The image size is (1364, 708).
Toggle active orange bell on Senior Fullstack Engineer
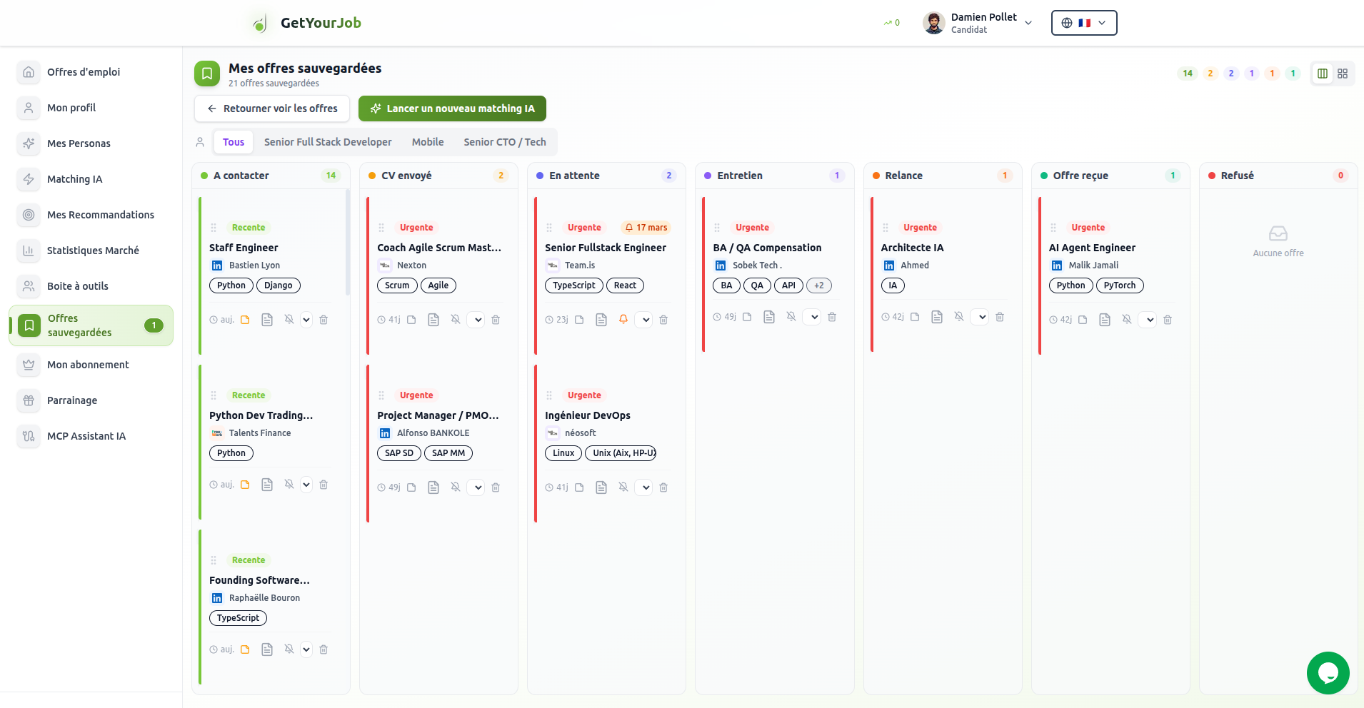click(x=623, y=320)
